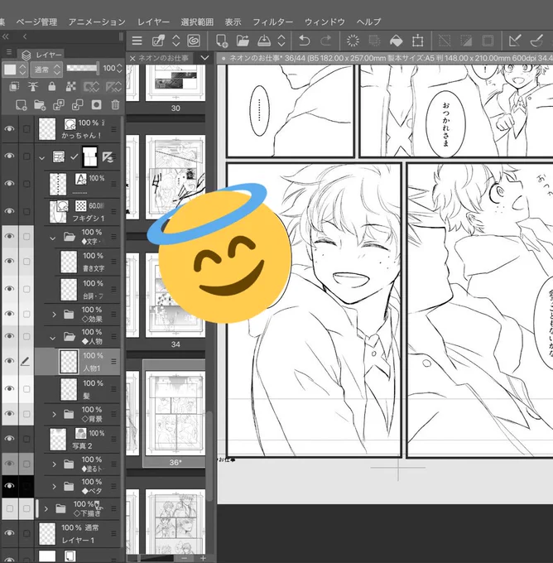Image resolution: width=553 pixels, height=563 pixels.
Task: Open a file with the folder icon
Action: (x=243, y=41)
